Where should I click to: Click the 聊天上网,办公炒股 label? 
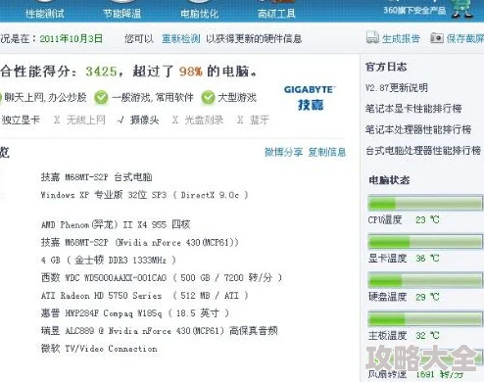[x=45, y=97]
